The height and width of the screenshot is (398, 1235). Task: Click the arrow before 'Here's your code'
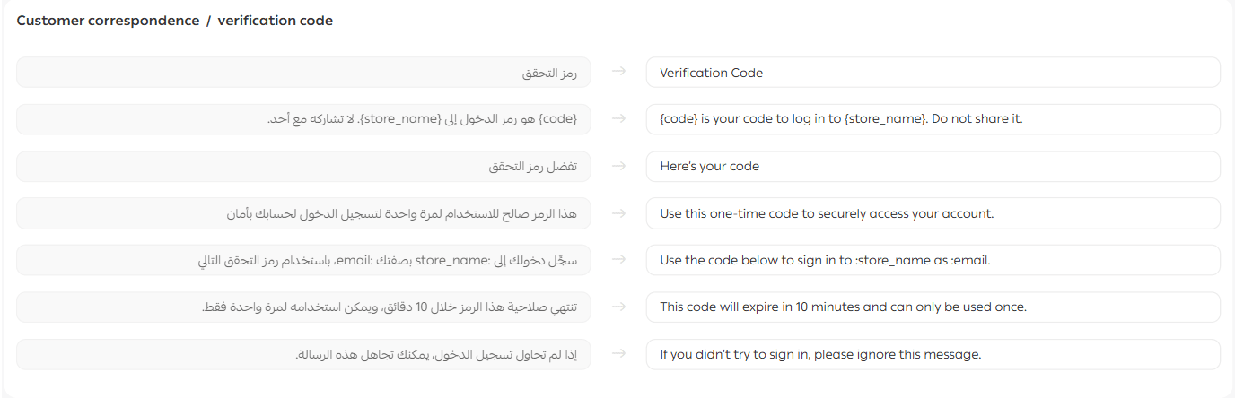click(x=618, y=166)
